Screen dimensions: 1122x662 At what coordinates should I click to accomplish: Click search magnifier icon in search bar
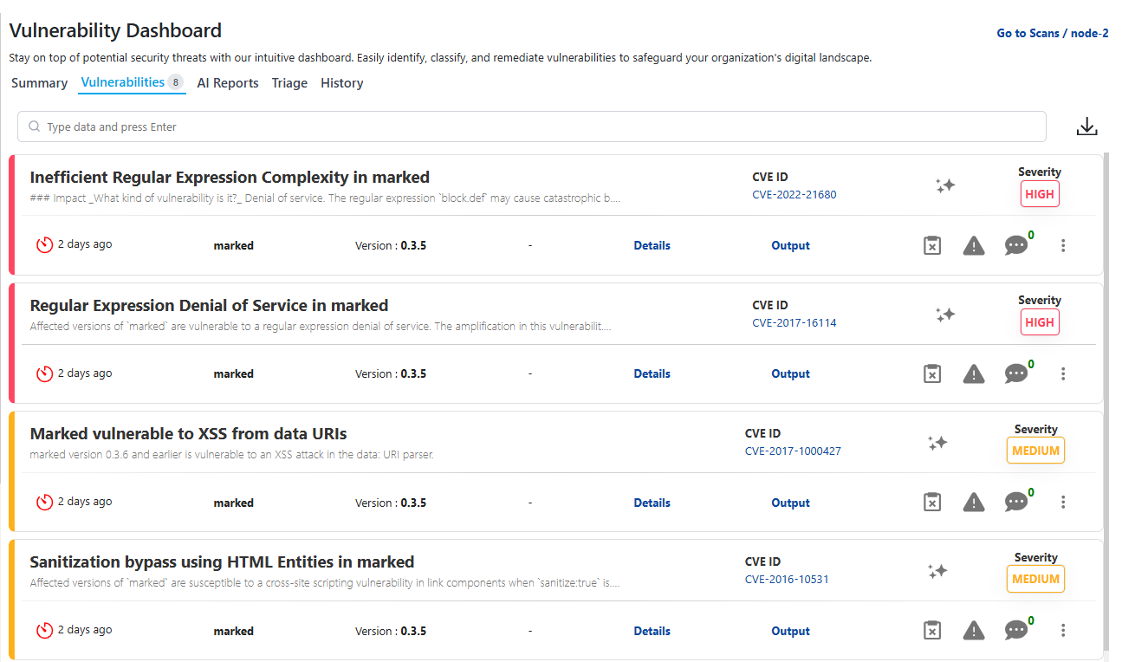(34, 127)
